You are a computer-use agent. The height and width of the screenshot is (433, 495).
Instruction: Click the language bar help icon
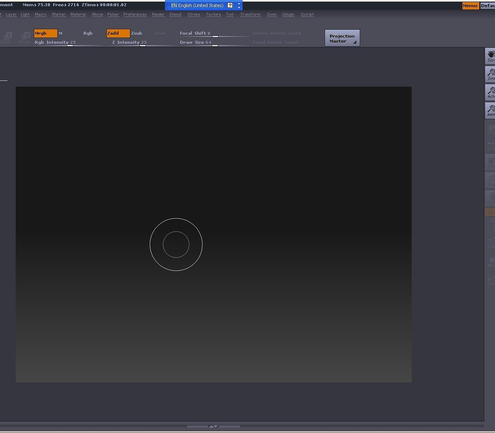[x=230, y=5]
